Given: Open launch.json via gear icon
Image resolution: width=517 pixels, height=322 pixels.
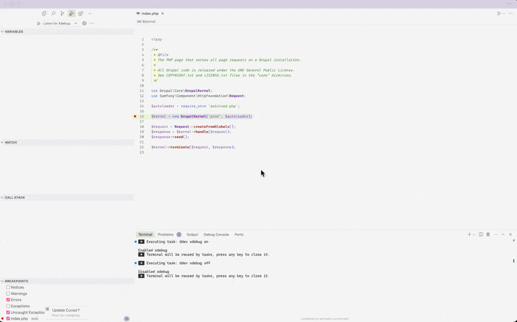Looking at the screenshot, I should pyautogui.click(x=84, y=23).
